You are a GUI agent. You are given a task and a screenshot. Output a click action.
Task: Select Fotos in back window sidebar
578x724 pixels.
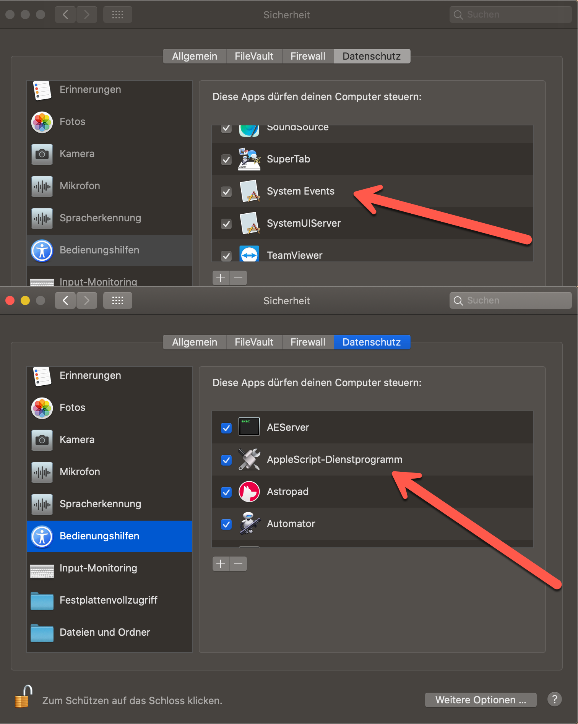(109, 122)
